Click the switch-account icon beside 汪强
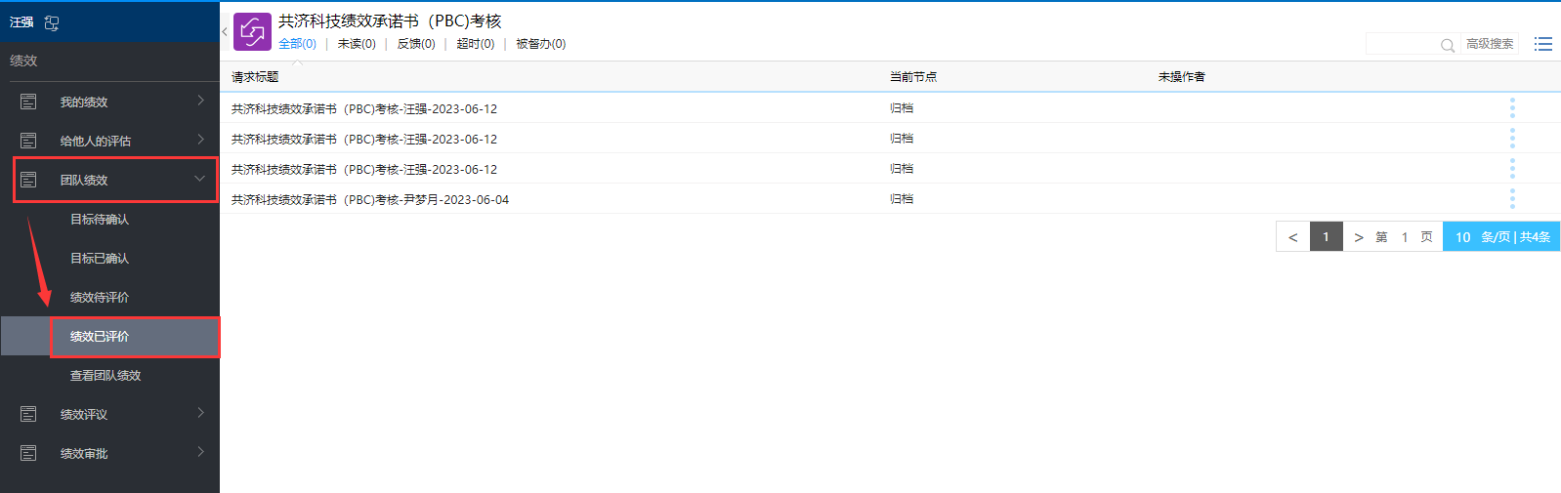Screen dimensions: 1561x493 (x=52, y=22)
